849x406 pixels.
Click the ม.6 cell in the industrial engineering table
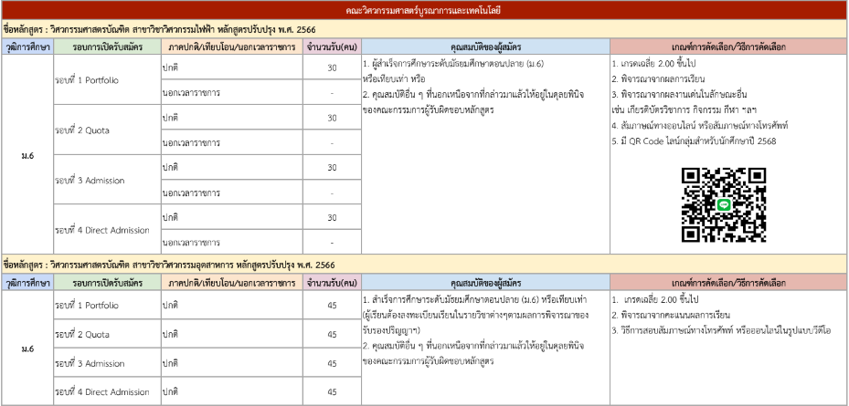tap(27, 349)
